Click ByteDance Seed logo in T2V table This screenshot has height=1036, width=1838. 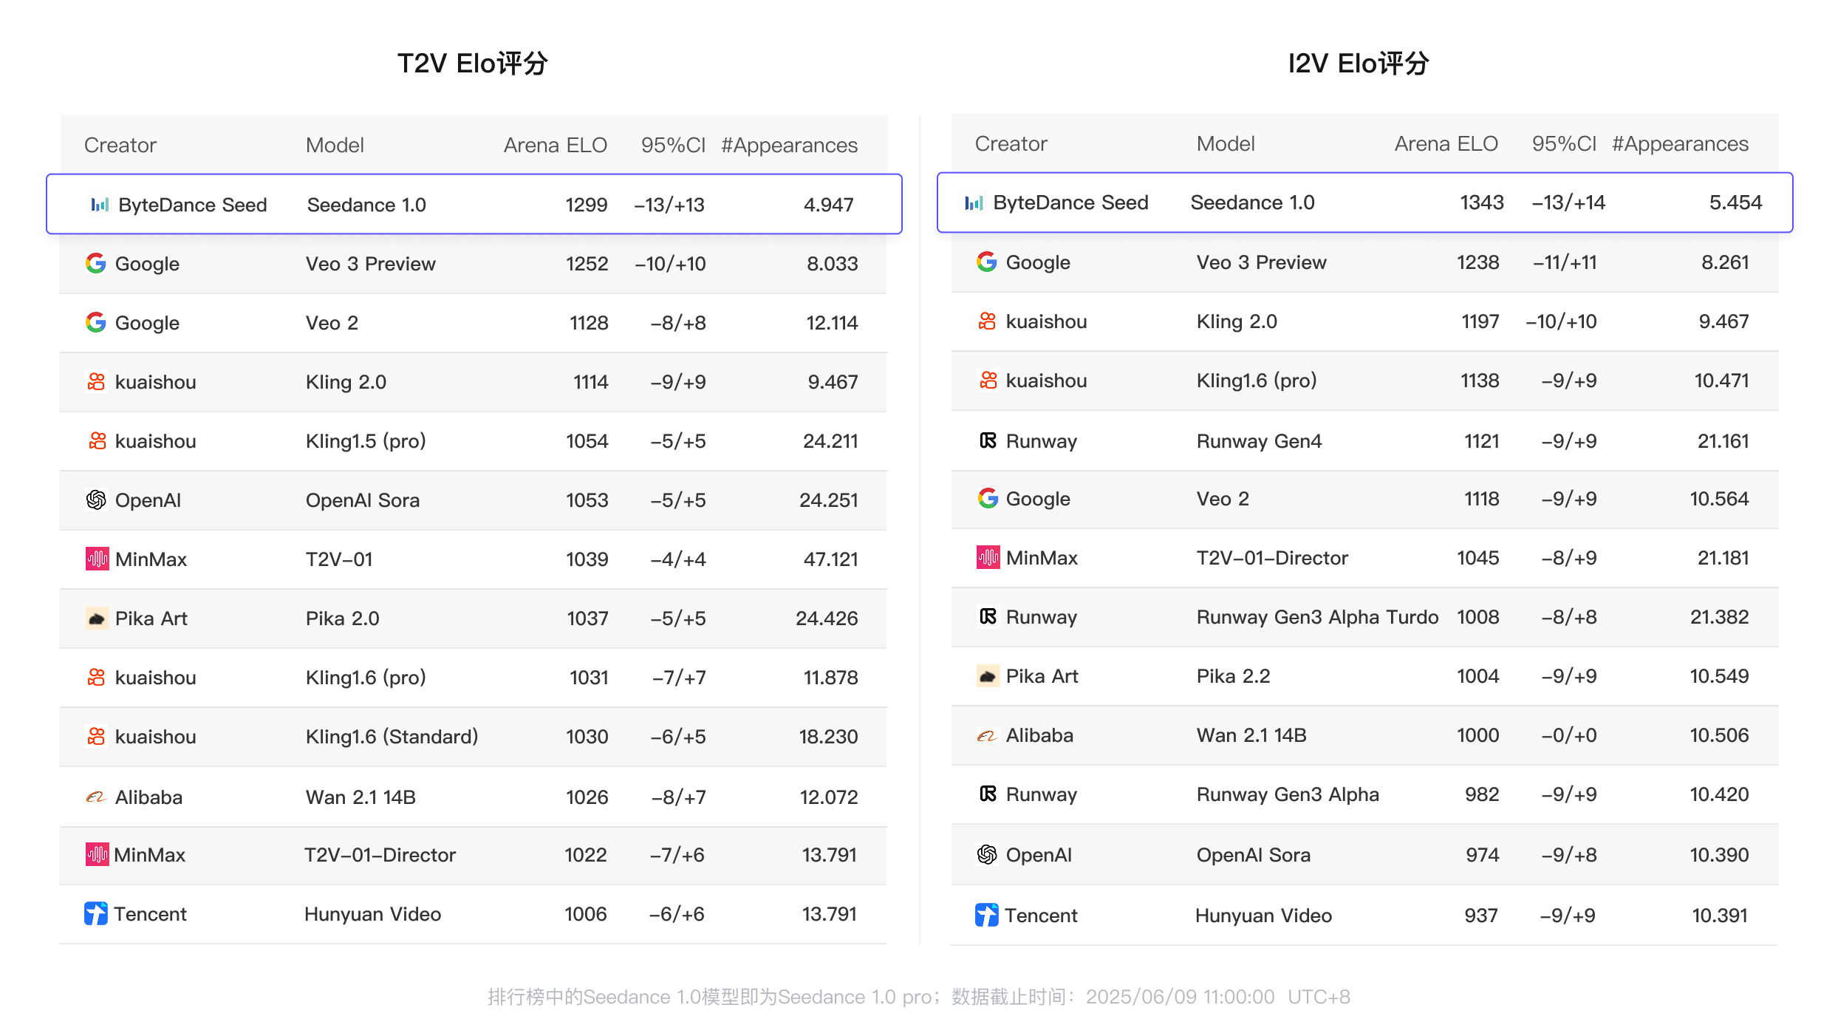(x=100, y=205)
